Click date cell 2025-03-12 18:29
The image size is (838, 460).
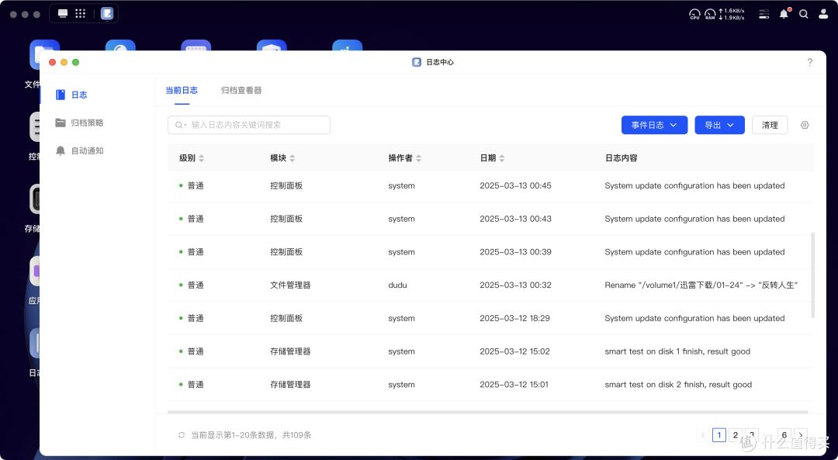514,318
